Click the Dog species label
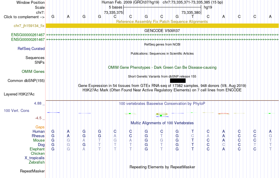This screenshot has width=279, height=178. click(41, 145)
